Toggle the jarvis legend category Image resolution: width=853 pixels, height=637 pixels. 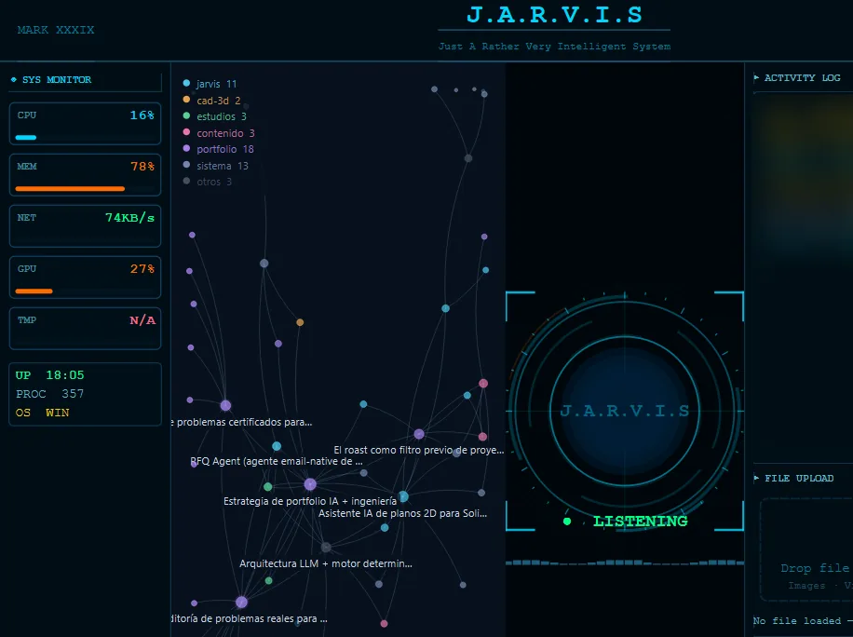click(x=210, y=84)
